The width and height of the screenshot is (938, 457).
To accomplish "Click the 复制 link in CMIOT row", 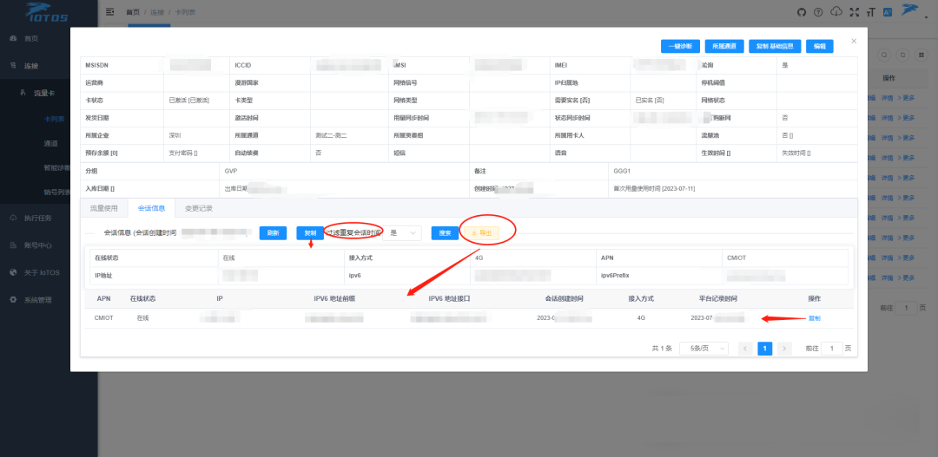I will click(814, 318).
